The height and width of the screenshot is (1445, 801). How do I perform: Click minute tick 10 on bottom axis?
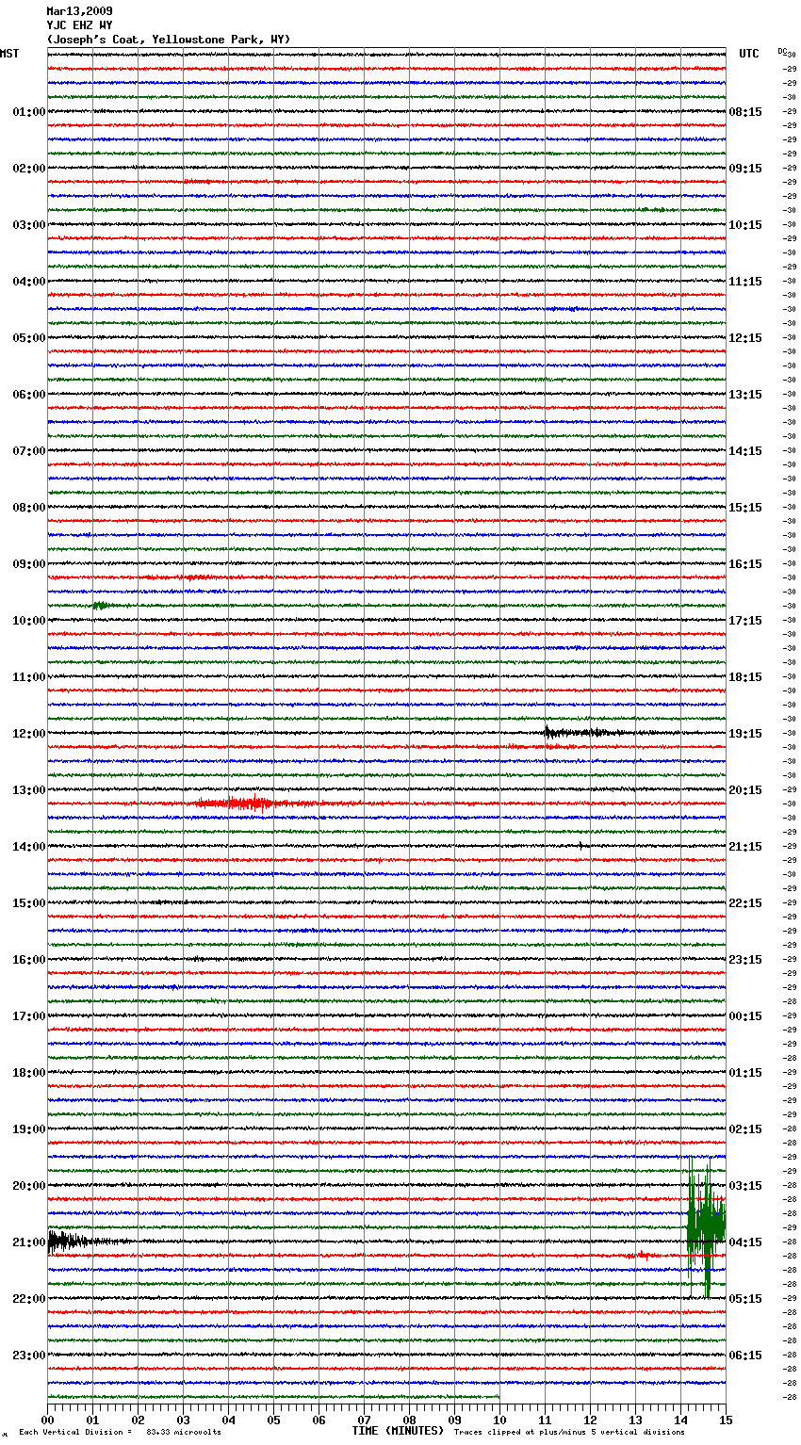coord(499,1420)
